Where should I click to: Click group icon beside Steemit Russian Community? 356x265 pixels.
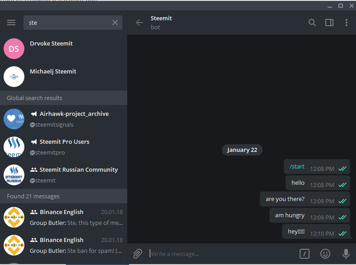[33, 169]
